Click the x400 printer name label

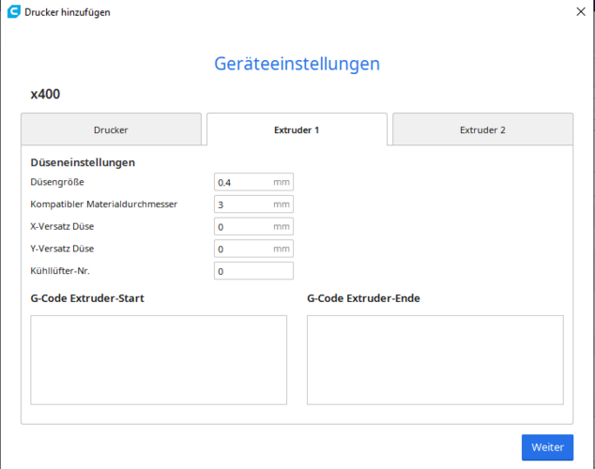(46, 95)
